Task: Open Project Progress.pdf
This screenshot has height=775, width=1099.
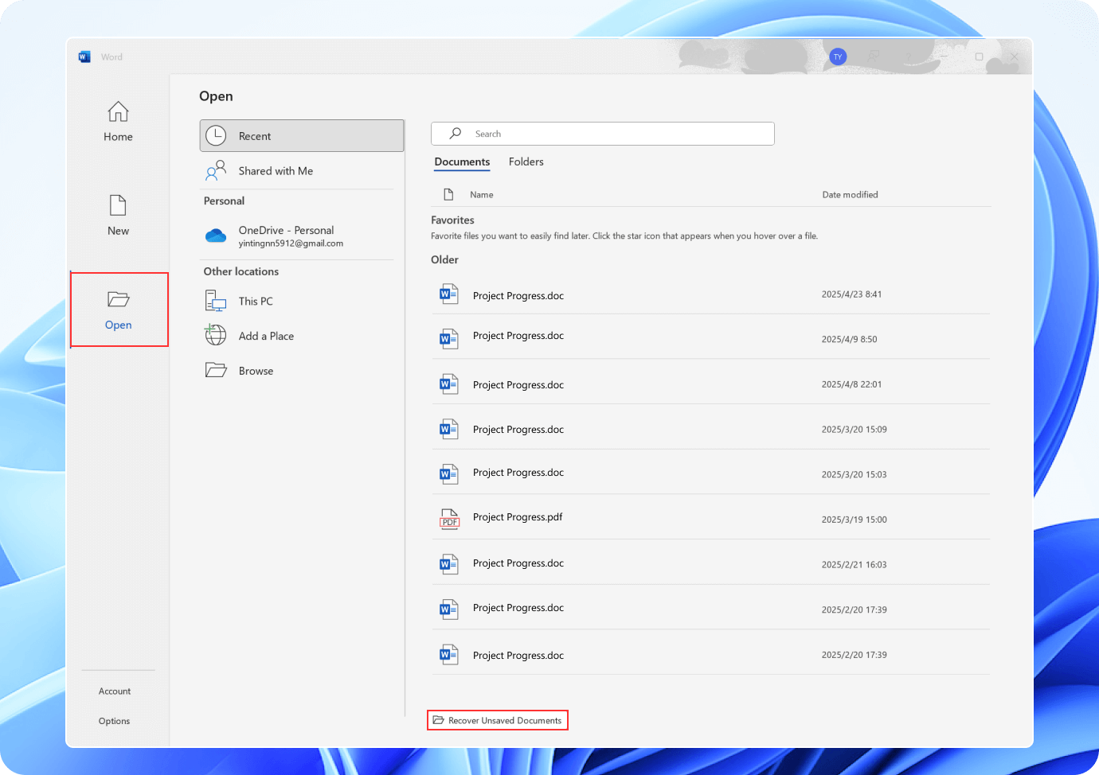Action: tap(710, 518)
